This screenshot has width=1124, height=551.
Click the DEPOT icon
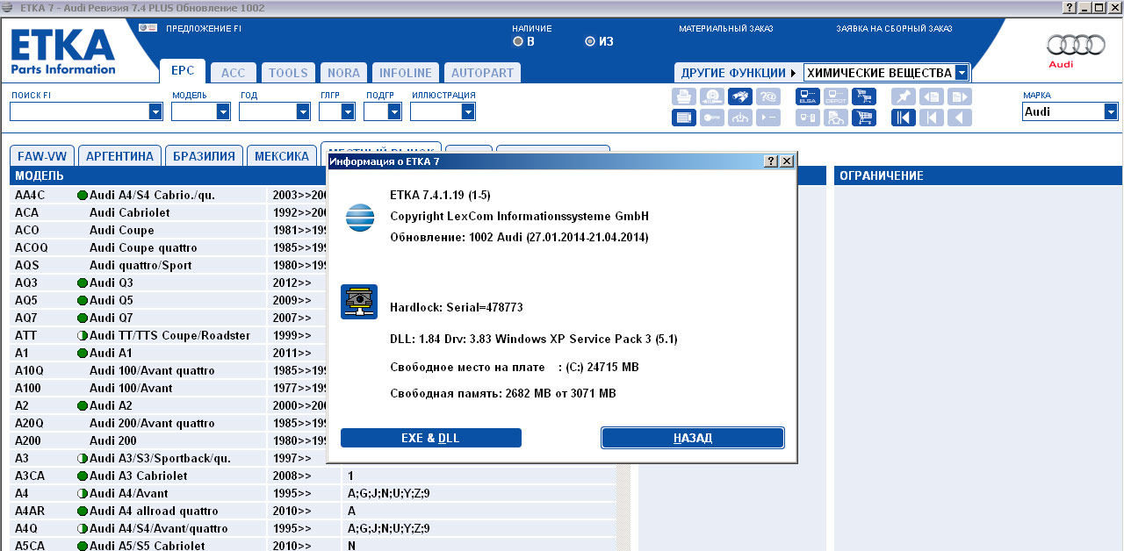coord(836,97)
